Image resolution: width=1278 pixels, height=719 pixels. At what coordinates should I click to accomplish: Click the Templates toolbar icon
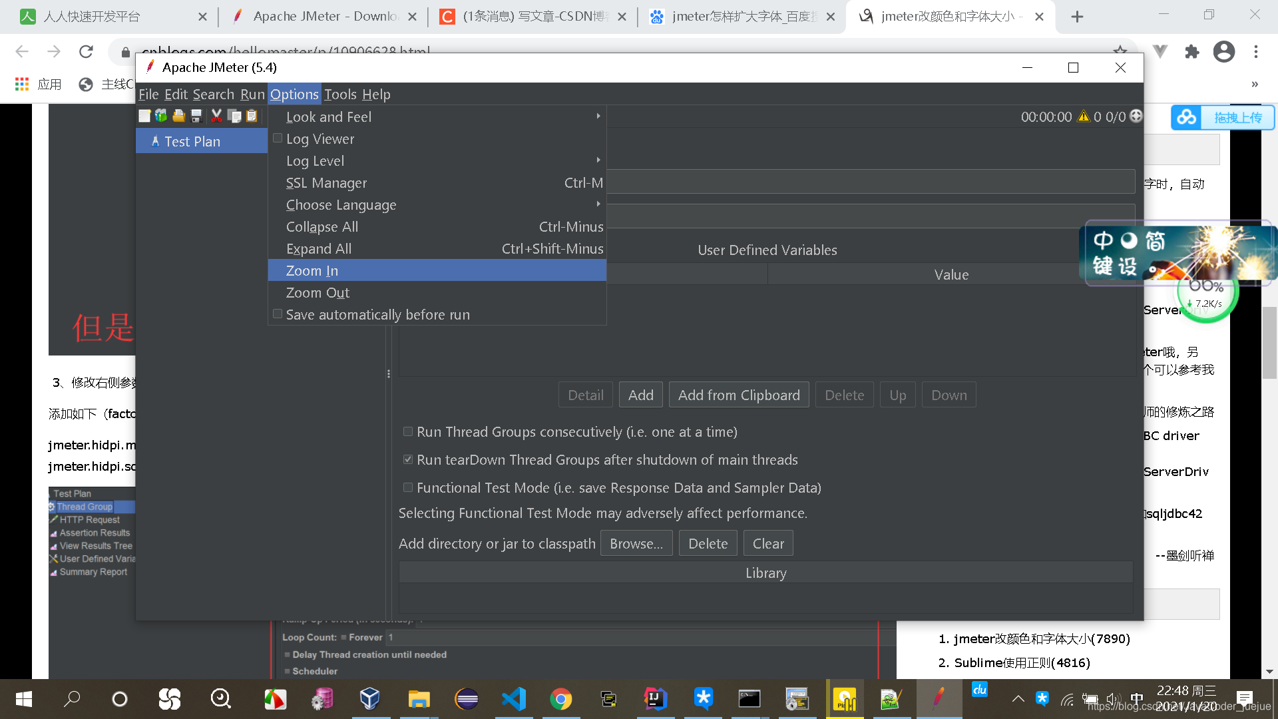161,117
